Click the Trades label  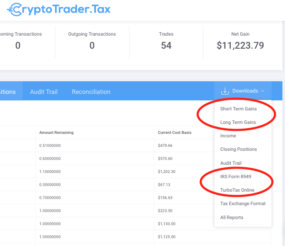[166, 34]
